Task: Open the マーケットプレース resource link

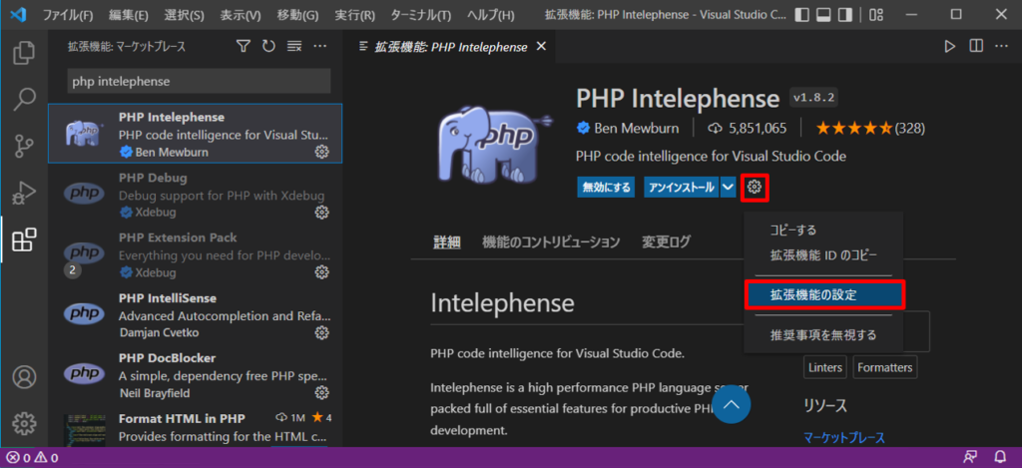Action: point(844,437)
